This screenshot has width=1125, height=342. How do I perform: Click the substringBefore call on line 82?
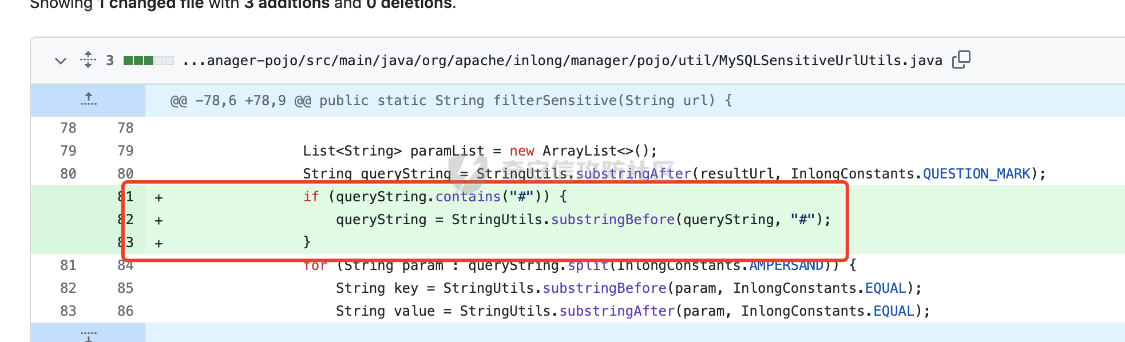point(613,220)
